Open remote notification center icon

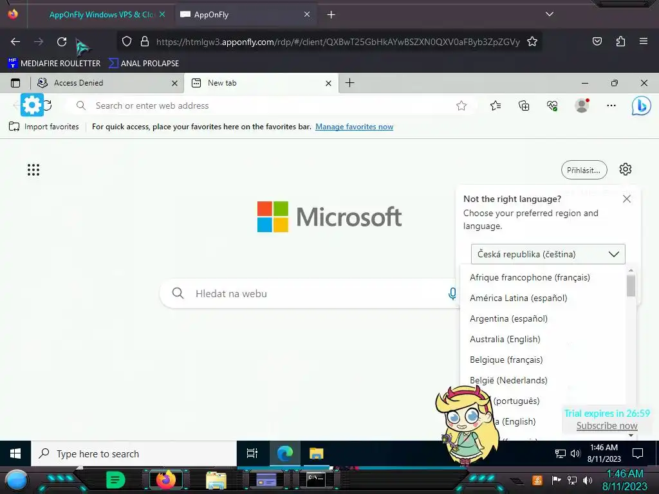pos(638,453)
